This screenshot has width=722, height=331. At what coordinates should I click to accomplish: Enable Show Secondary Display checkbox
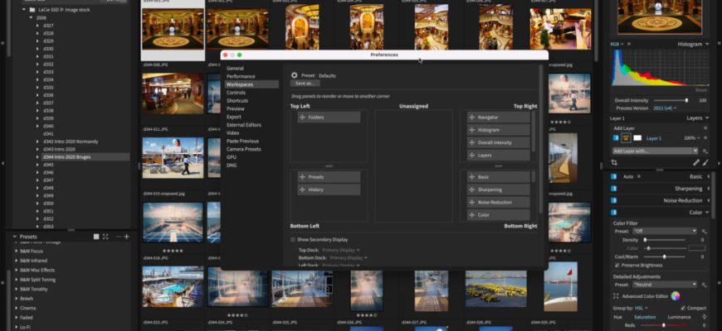[293, 240]
